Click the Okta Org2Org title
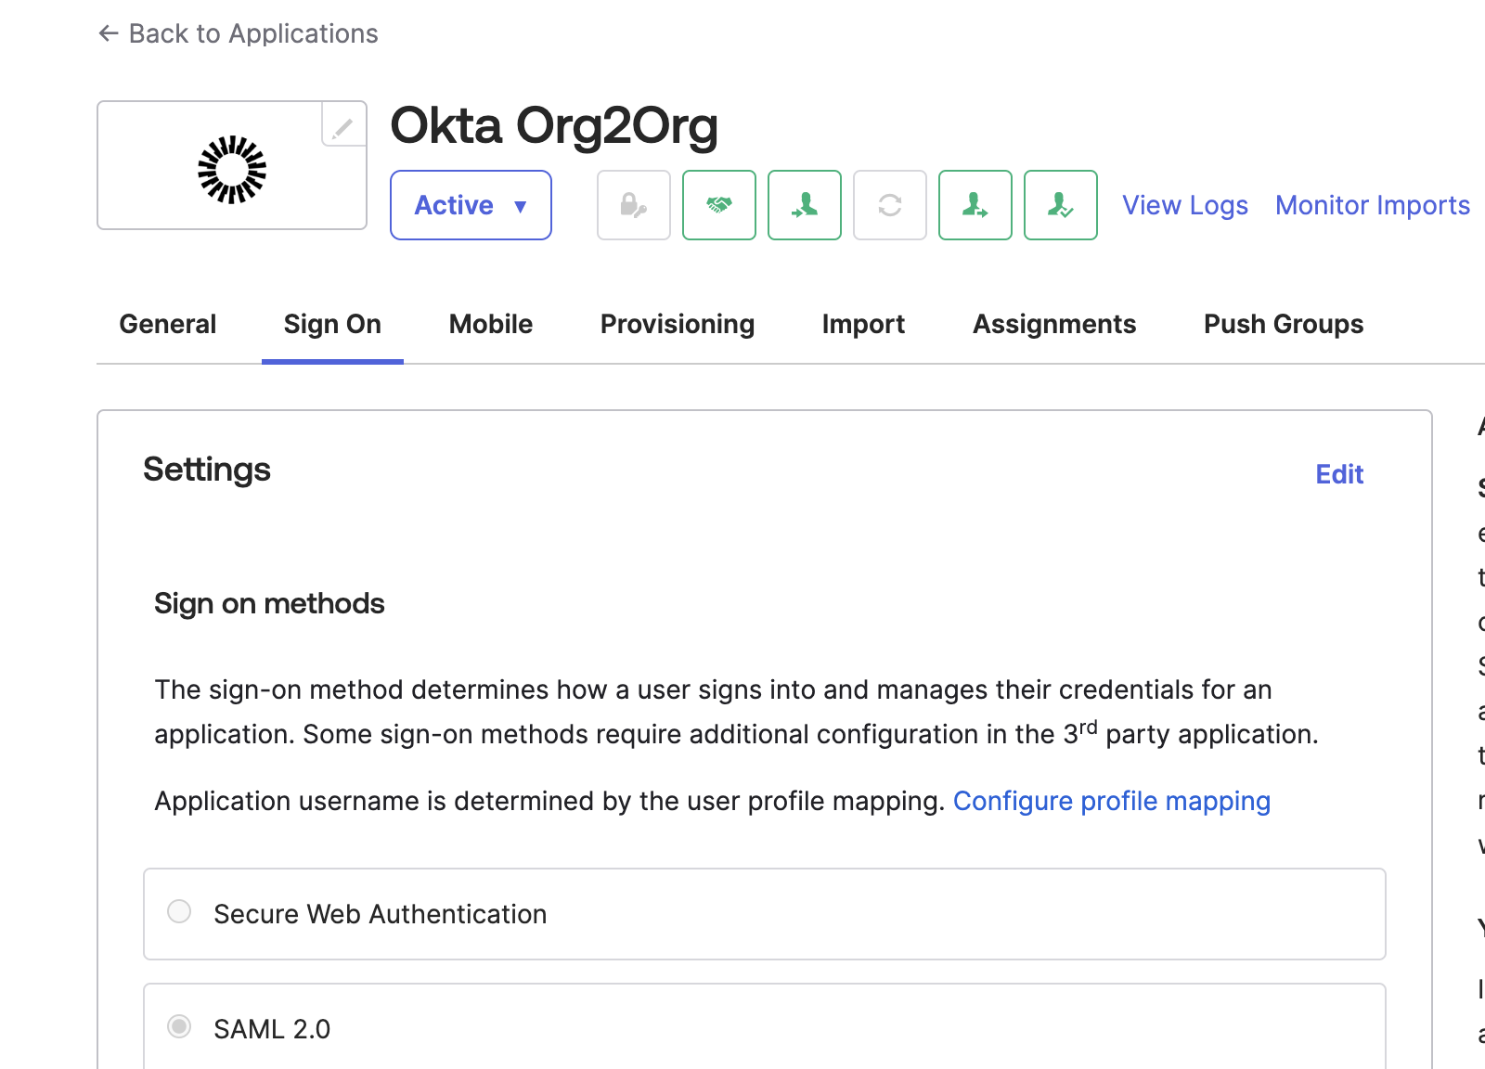This screenshot has height=1069, width=1485. 554,125
